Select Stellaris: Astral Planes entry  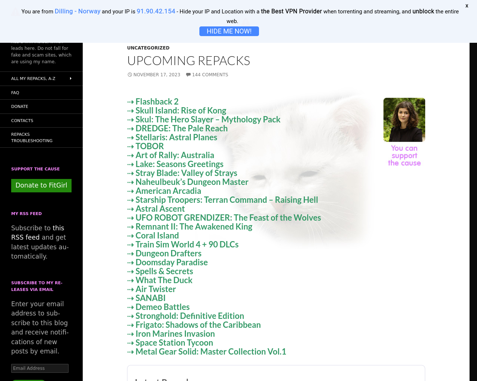[x=176, y=137]
